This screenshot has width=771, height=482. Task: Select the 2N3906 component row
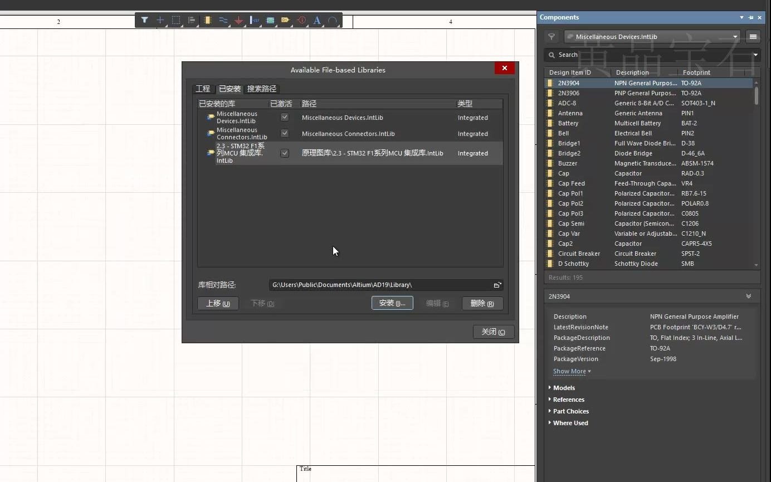[649, 93]
